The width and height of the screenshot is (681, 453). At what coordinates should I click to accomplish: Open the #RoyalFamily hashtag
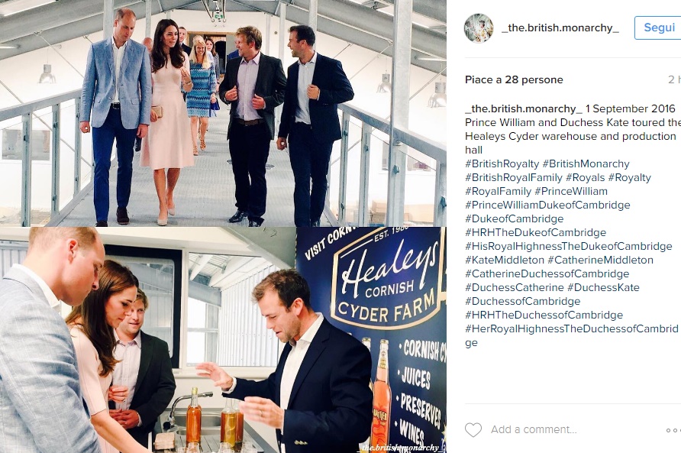click(x=499, y=191)
